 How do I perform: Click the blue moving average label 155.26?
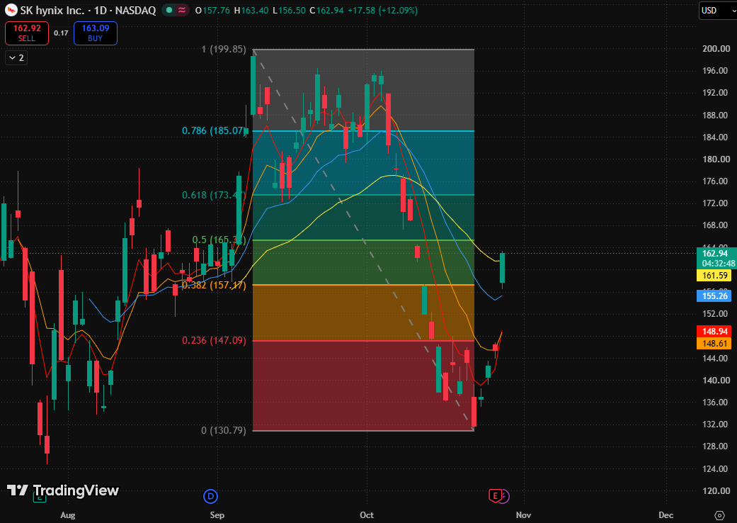pyautogui.click(x=714, y=296)
